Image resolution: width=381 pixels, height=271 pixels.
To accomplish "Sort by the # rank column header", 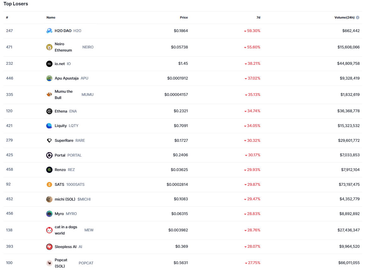I will click(7, 18).
